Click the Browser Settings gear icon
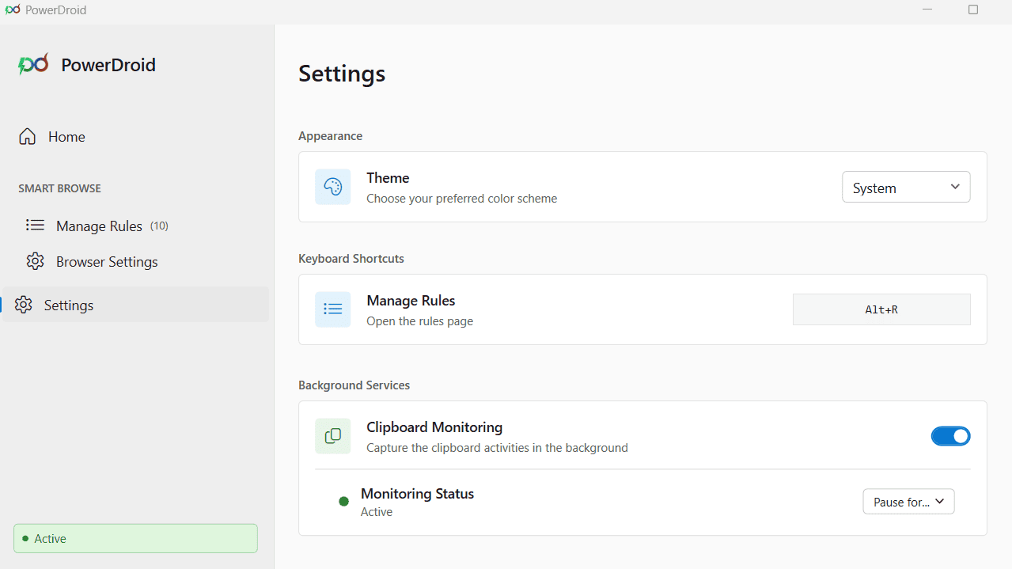 [35, 261]
